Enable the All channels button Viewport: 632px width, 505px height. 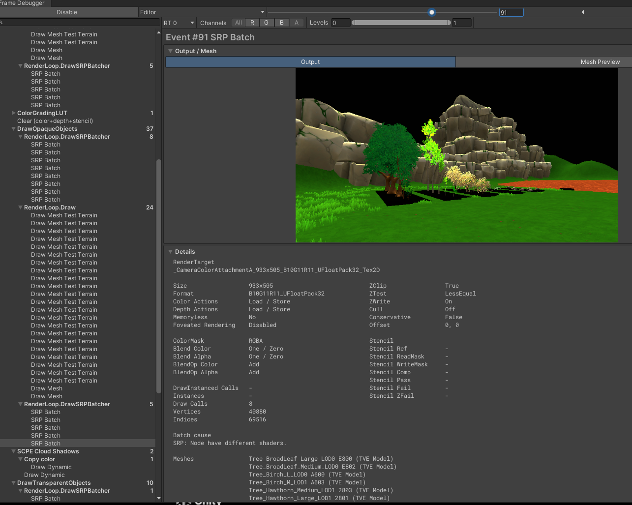(x=239, y=23)
